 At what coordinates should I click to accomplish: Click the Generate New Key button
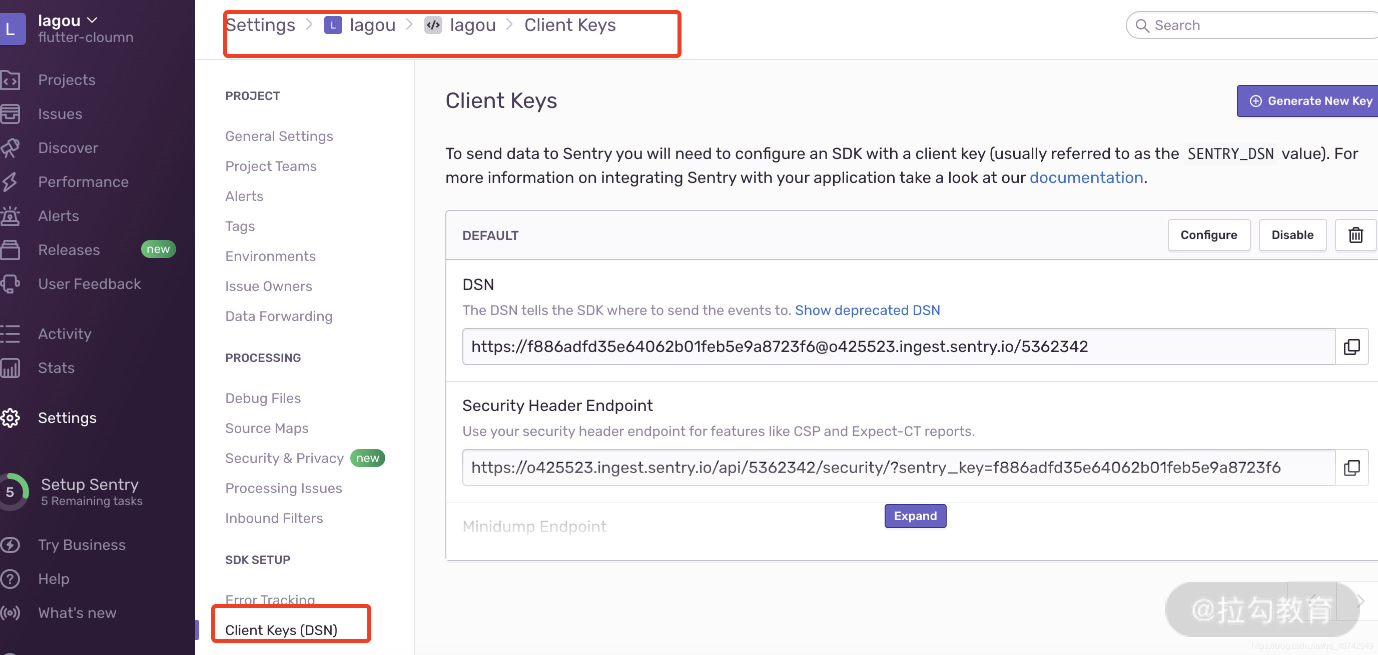(1307, 101)
